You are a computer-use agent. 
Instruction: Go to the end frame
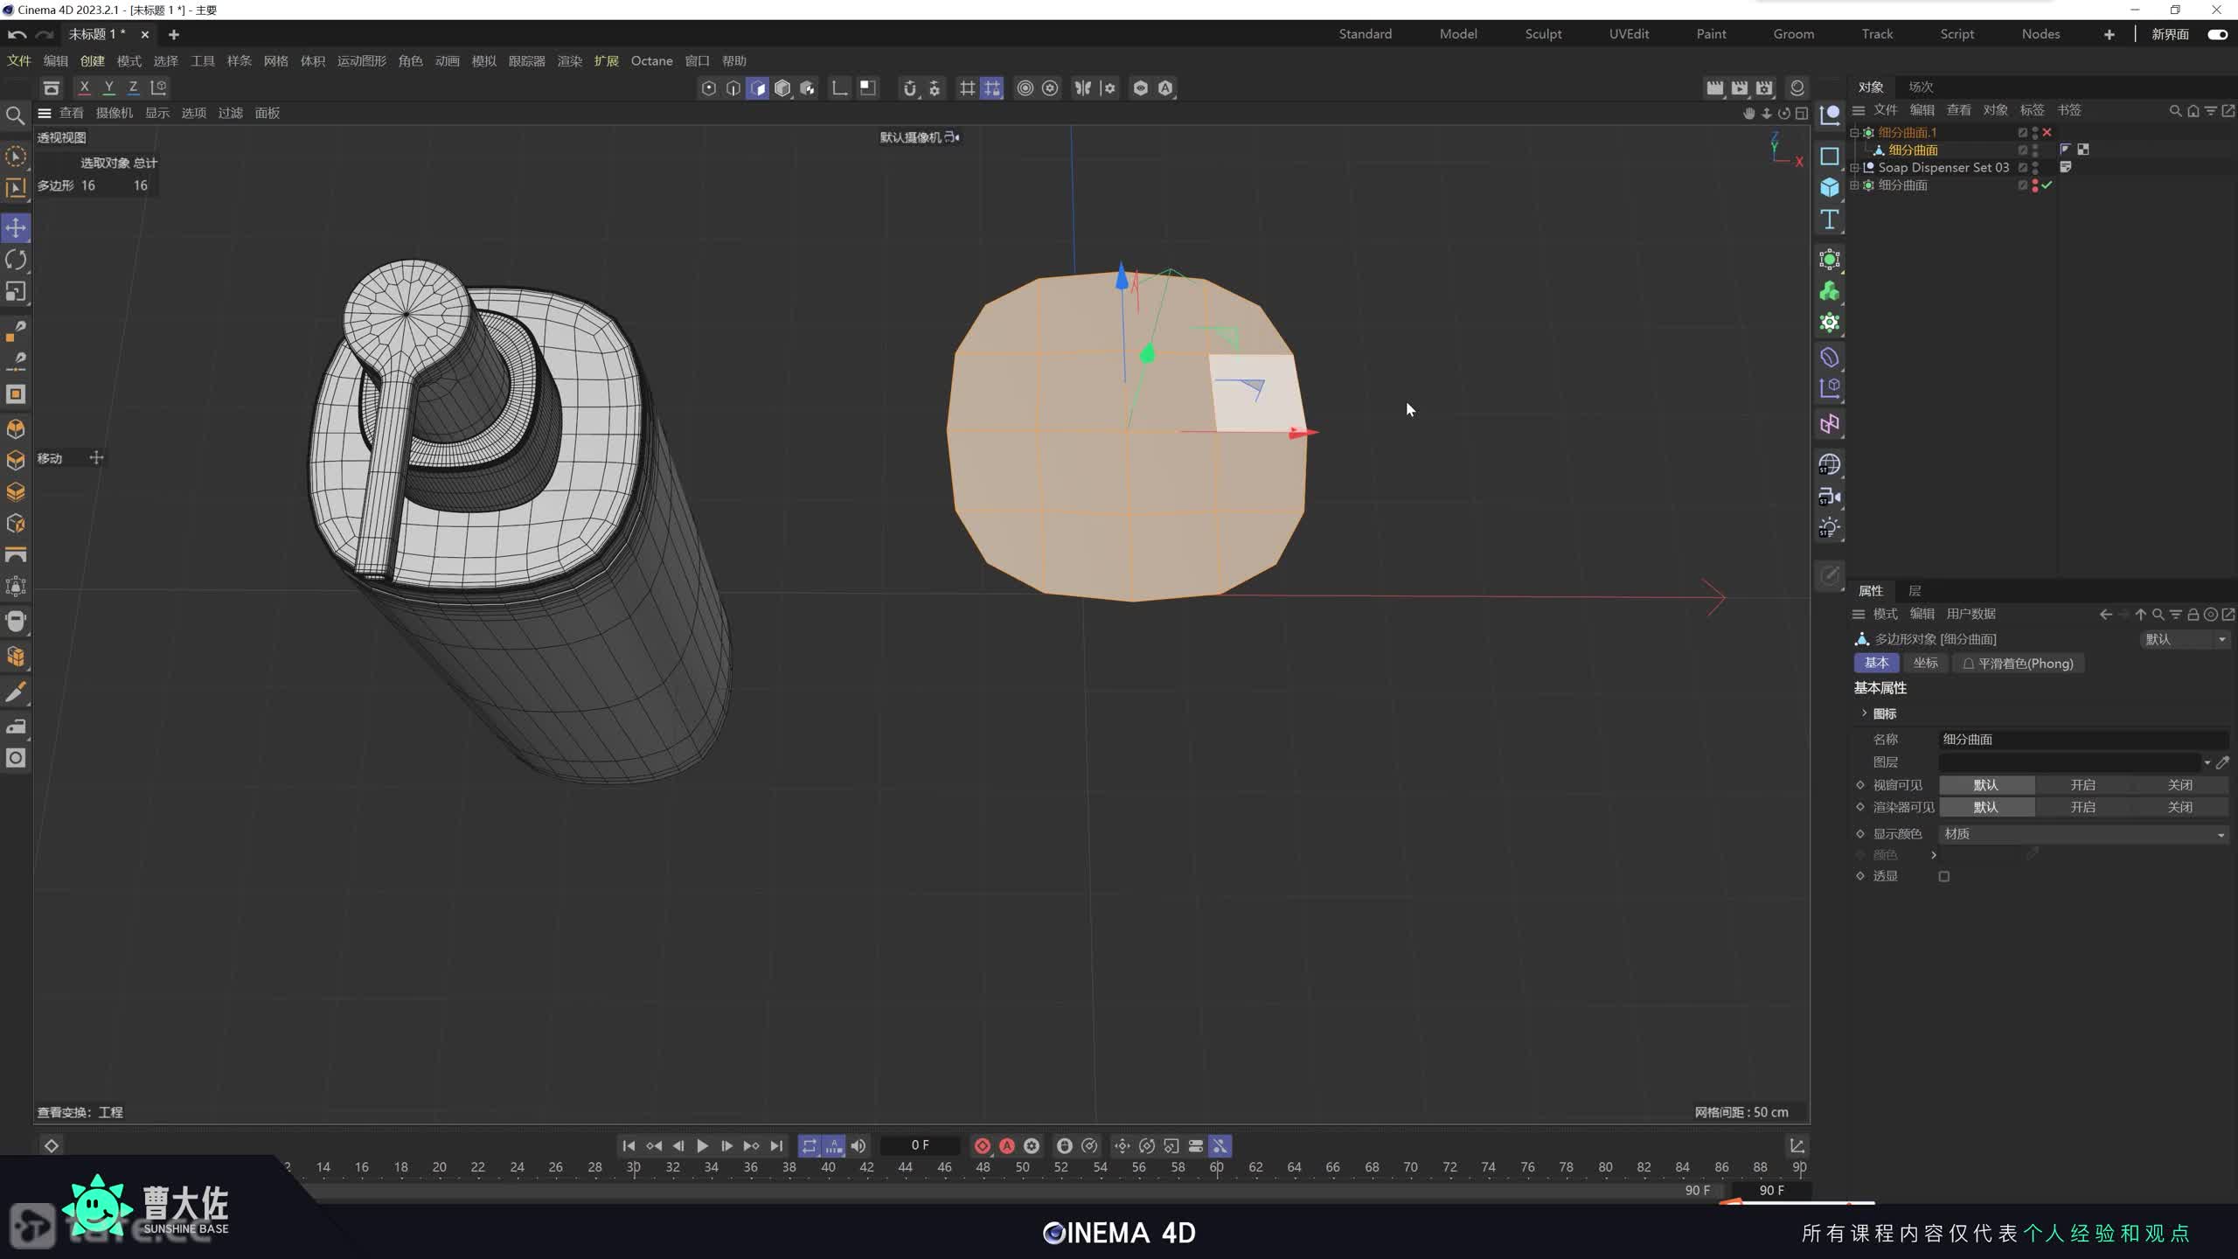776,1145
